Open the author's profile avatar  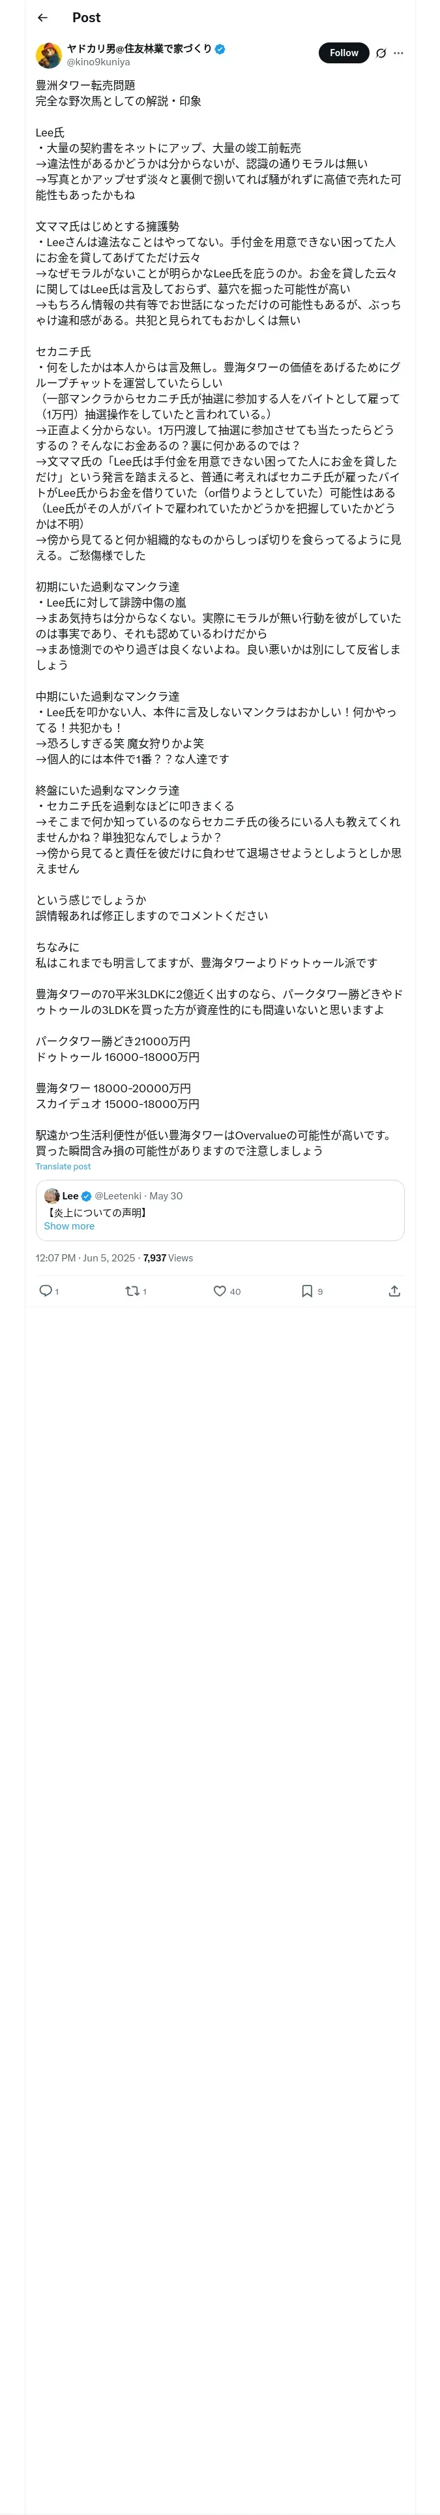pyautogui.click(x=49, y=55)
